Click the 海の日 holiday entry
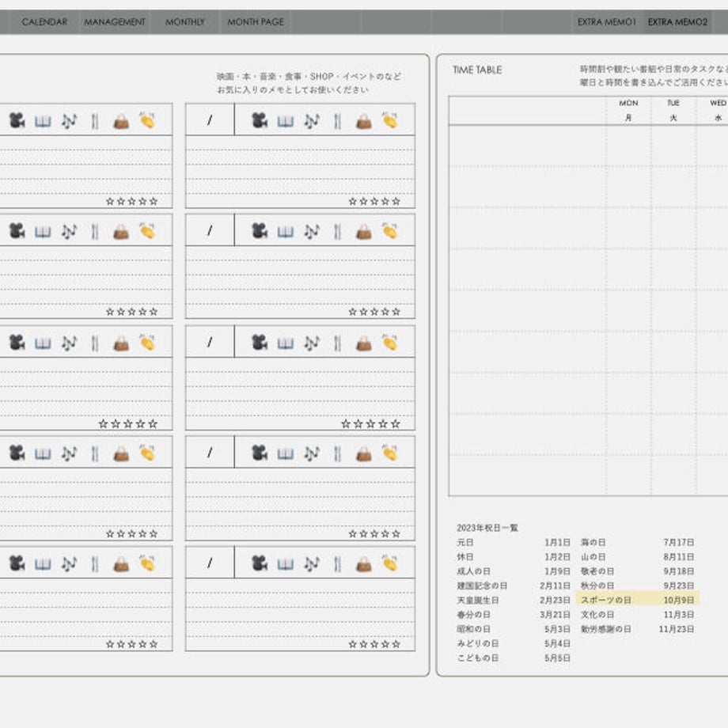This screenshot has height=728, width=728. (x=593, y=542)
